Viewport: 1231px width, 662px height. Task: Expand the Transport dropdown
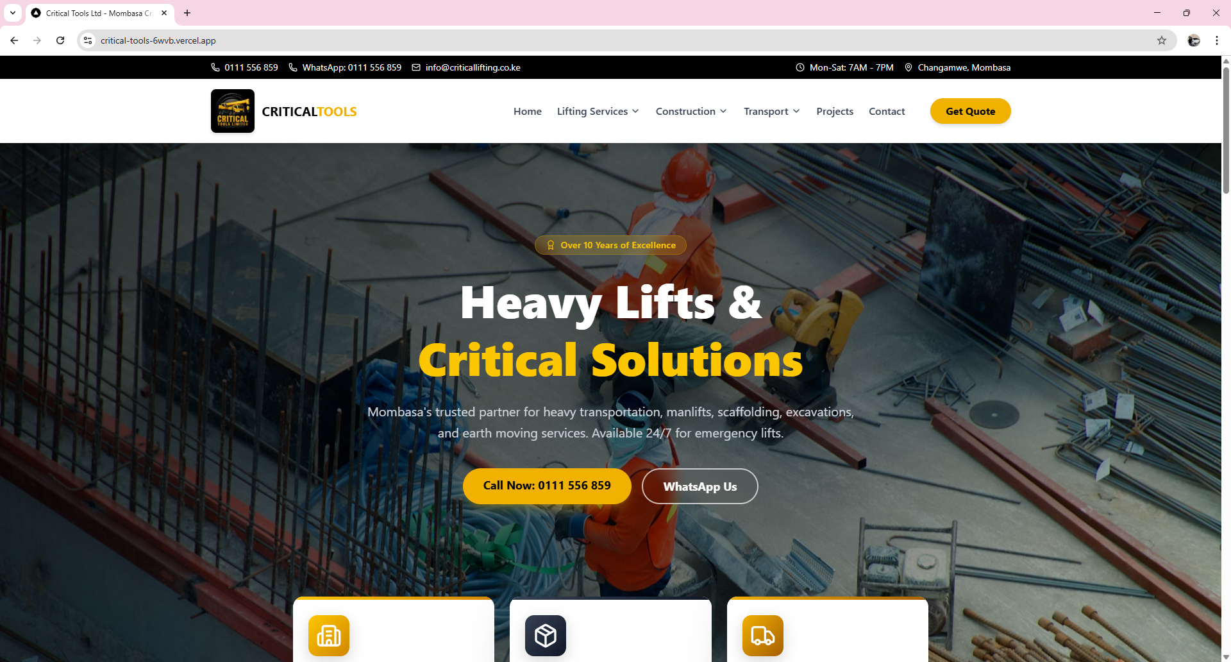(x=771, y=111)
